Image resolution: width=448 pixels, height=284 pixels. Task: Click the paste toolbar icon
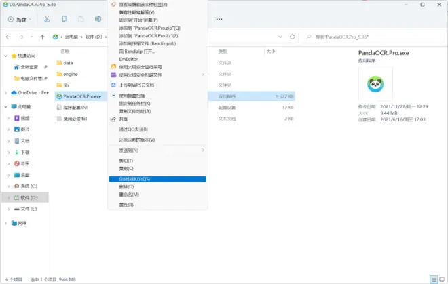[x=81, y=19]
